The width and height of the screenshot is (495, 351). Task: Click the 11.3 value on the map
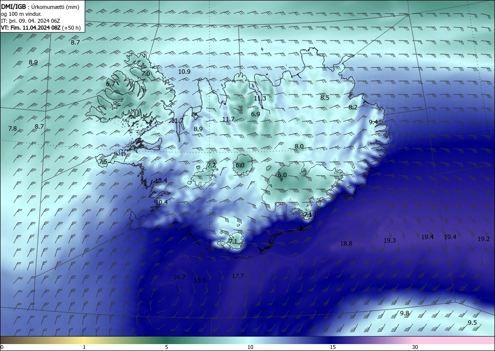point(260,98)
